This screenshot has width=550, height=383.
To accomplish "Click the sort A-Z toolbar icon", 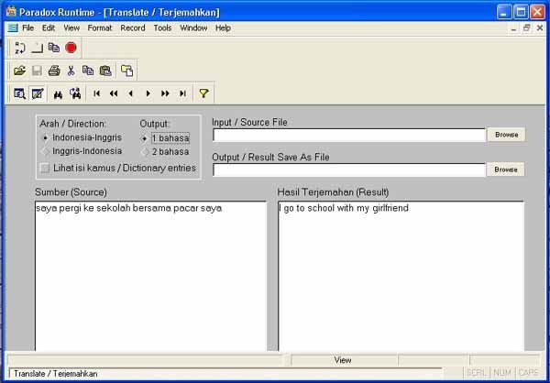I will pos(20,48).
